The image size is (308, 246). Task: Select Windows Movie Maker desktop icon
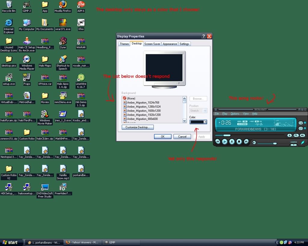[45, 117]
